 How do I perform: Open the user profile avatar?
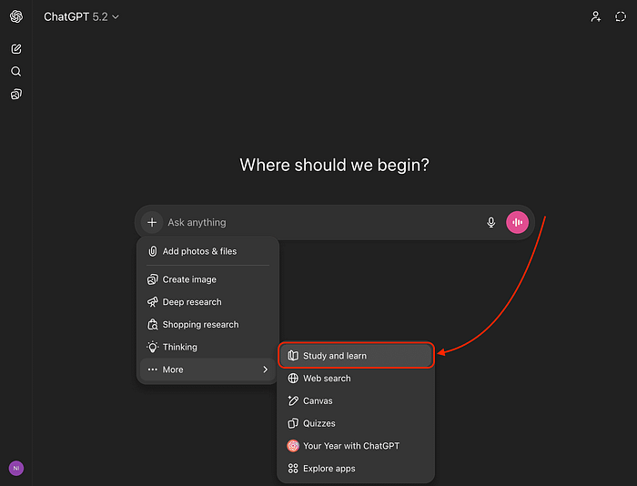[x=16, y=468]
